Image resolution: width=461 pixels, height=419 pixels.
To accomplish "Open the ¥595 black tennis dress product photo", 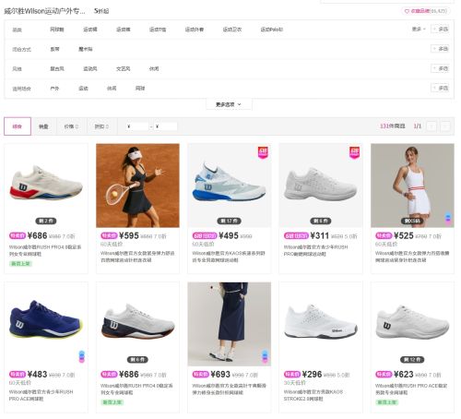I will 137,186.
